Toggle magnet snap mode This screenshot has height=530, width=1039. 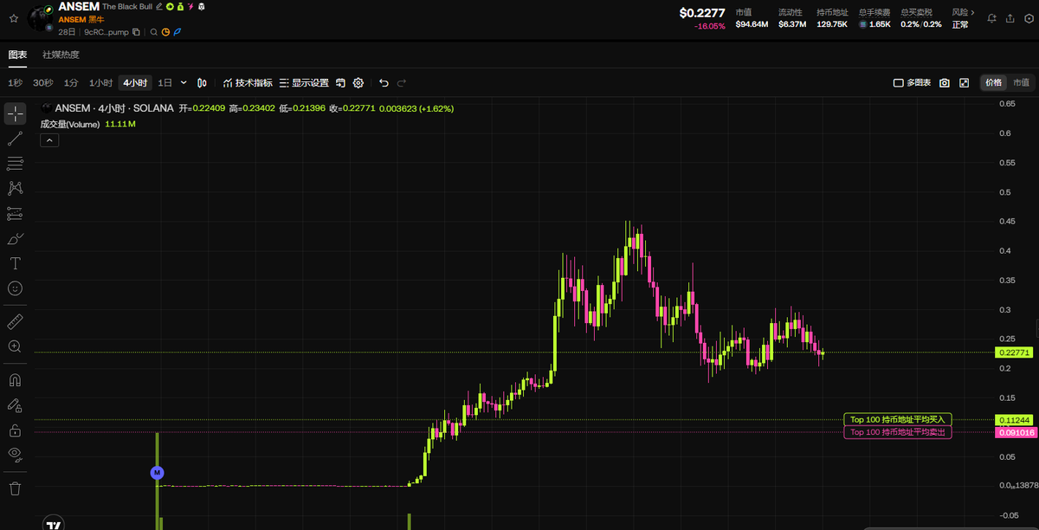tap(15, 379)
